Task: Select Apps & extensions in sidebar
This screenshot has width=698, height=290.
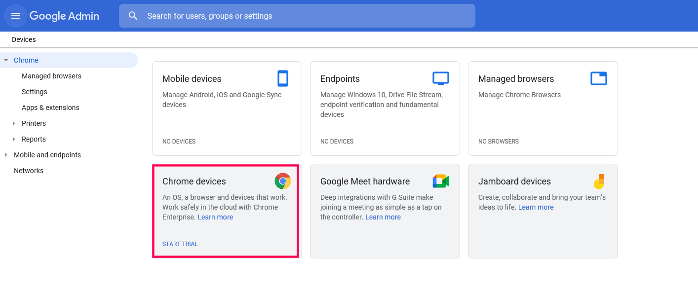Action: point(50,108)
